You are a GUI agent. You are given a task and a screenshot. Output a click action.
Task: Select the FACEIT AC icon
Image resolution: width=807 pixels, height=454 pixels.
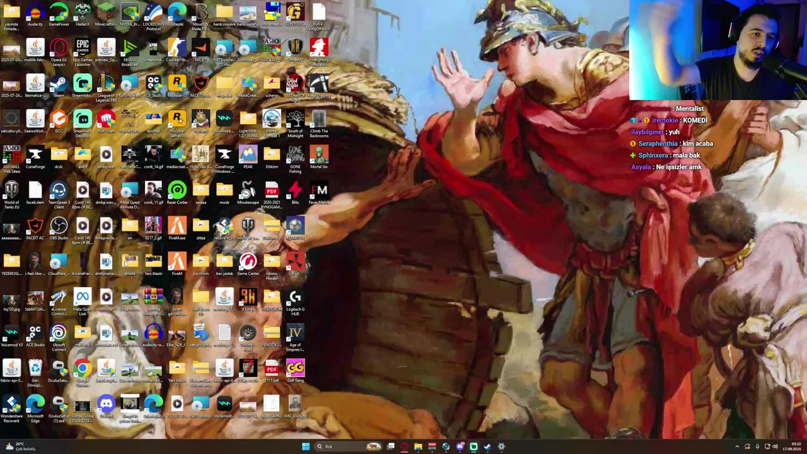tap(35, 229)
